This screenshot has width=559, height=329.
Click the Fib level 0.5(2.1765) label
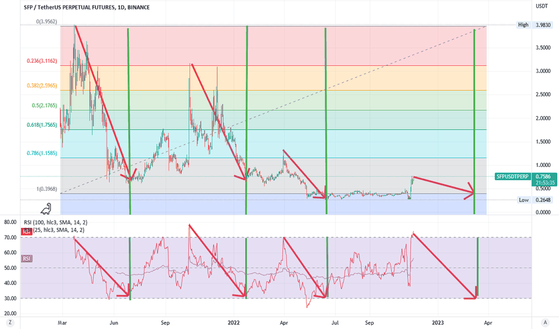point(44,106)
